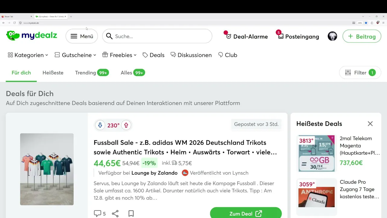387x218 pixels.
Task: Select the Für dich tab
Action: click(x=21, y=73)
